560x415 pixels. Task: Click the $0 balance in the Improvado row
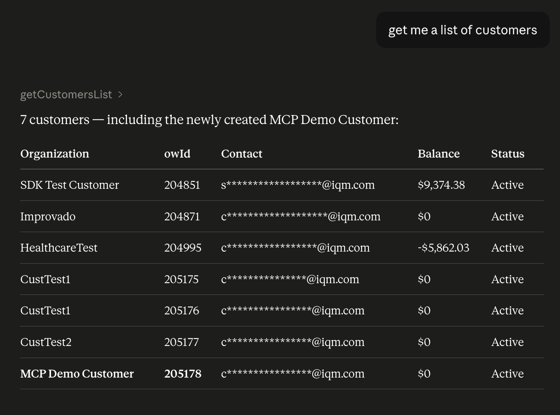point(424,216)
